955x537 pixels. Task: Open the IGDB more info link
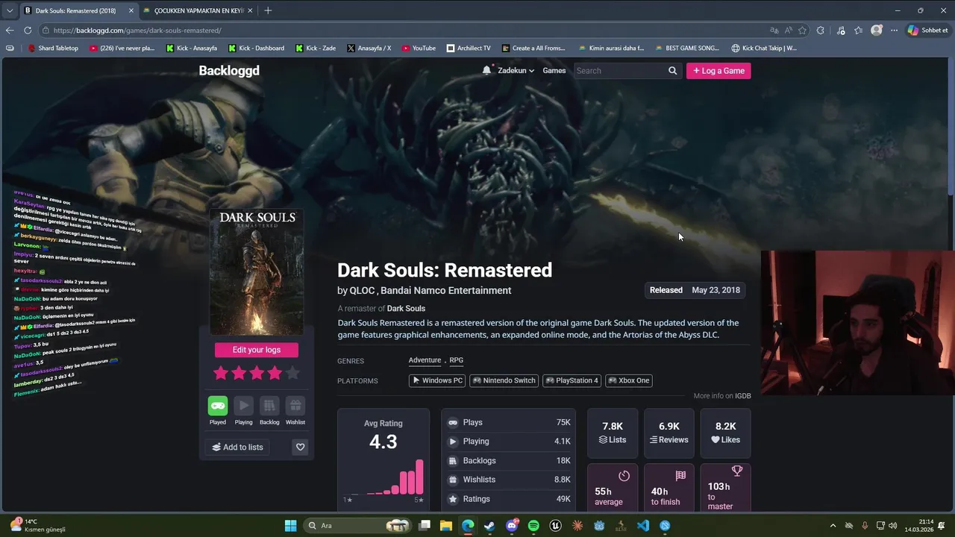click(x=743, y=396)
